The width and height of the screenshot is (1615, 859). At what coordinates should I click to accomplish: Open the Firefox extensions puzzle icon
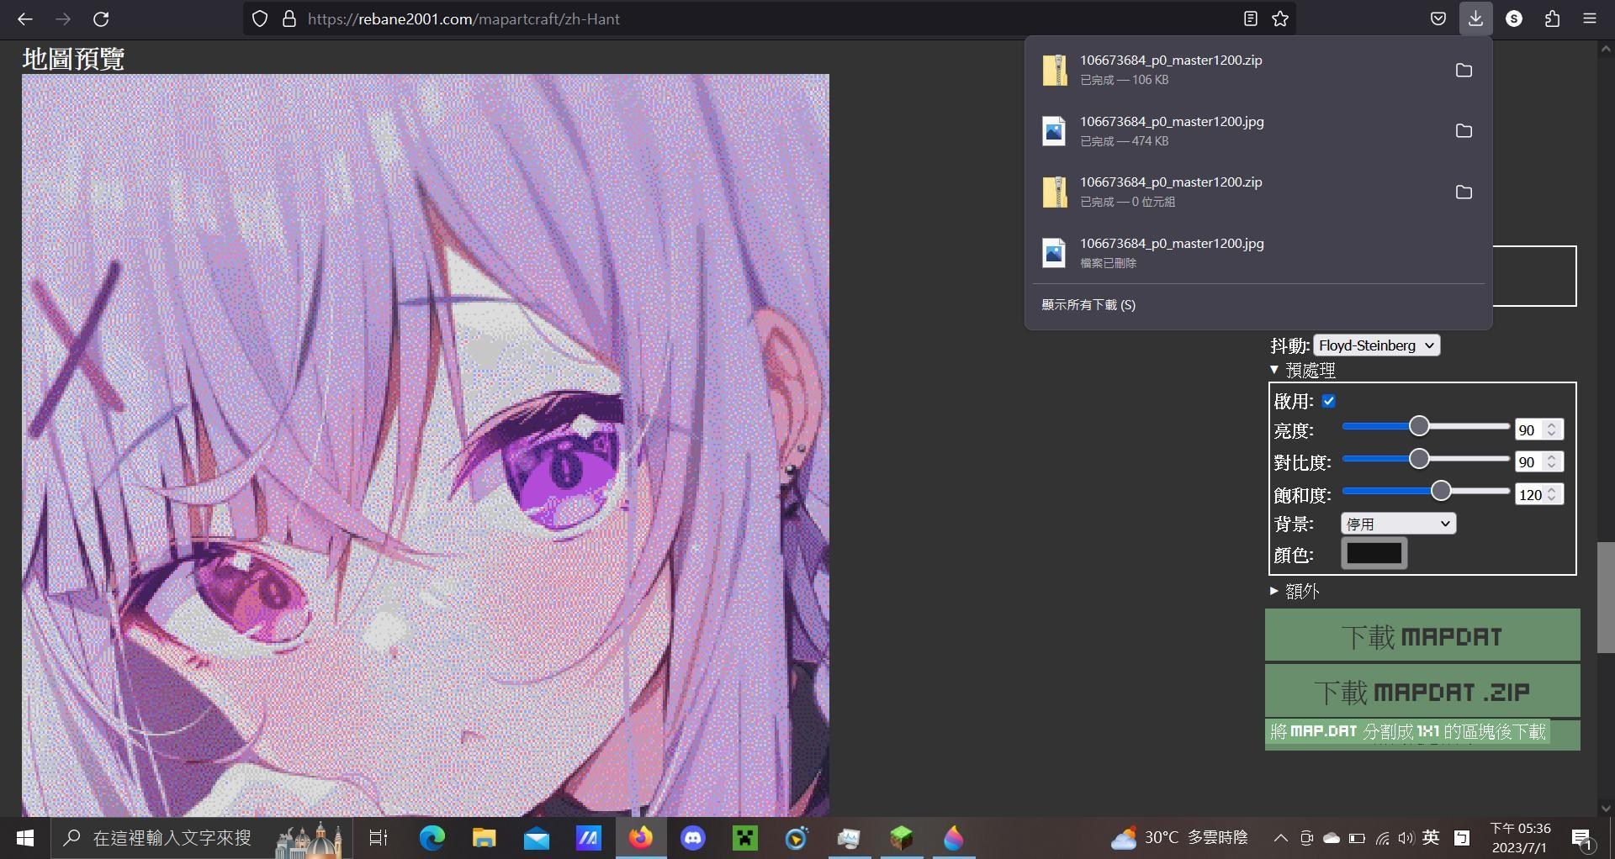point(1552,18)
